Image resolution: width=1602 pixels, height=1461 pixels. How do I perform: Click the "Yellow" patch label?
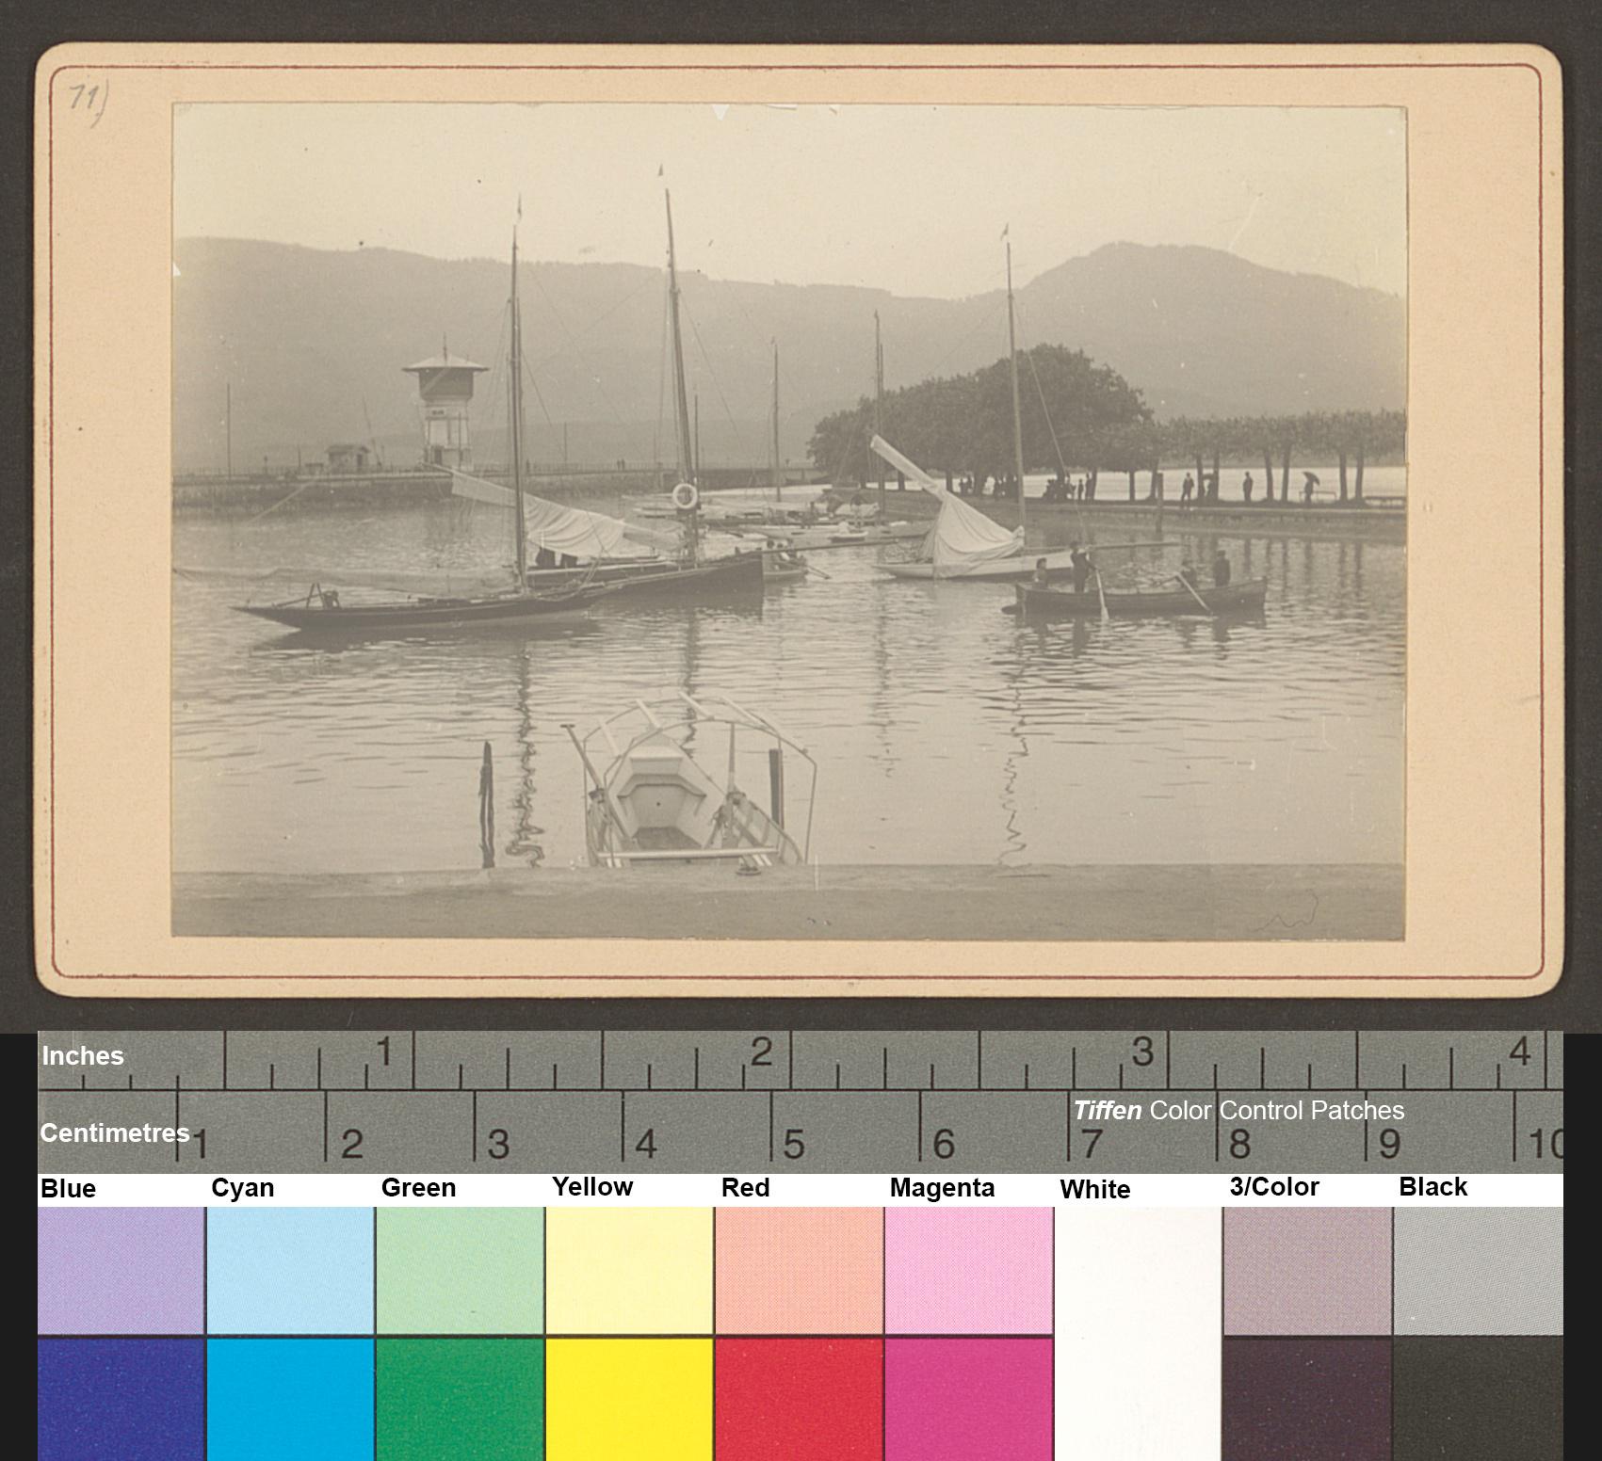[592, 1187]
